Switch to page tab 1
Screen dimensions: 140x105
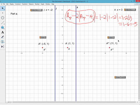point(7,102)
